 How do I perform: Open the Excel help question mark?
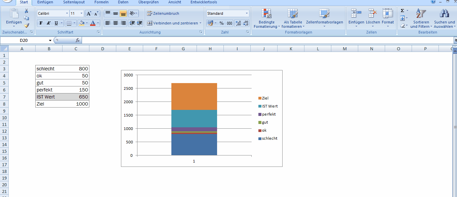(433, 2)
